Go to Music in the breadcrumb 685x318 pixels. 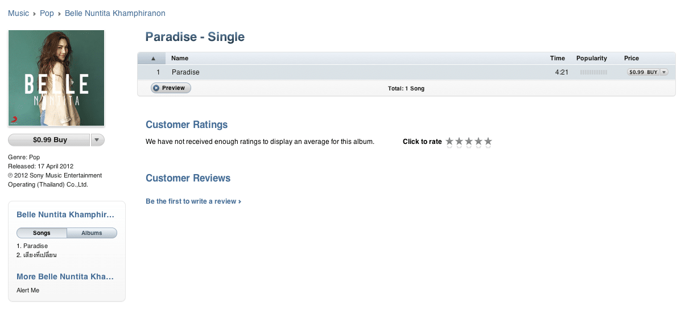pyautogui.click(x=18, y=13)
